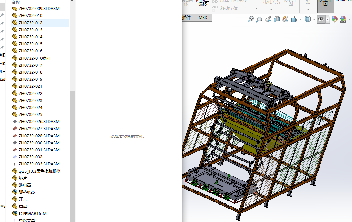Select 轻按钮AB16-M part file
This screenshot has width=352, height=222.
pyautogui.click(x=33, y=214)
